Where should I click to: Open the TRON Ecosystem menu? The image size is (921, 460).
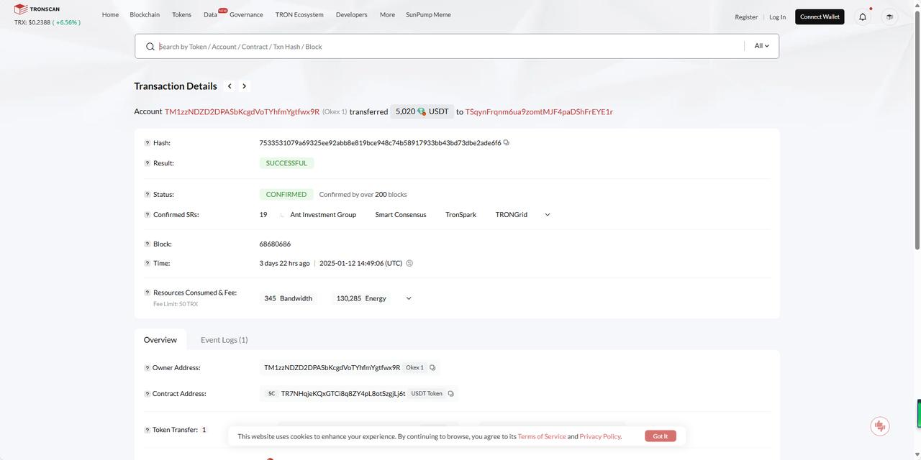pyautogui.click(x=299, y=14)
